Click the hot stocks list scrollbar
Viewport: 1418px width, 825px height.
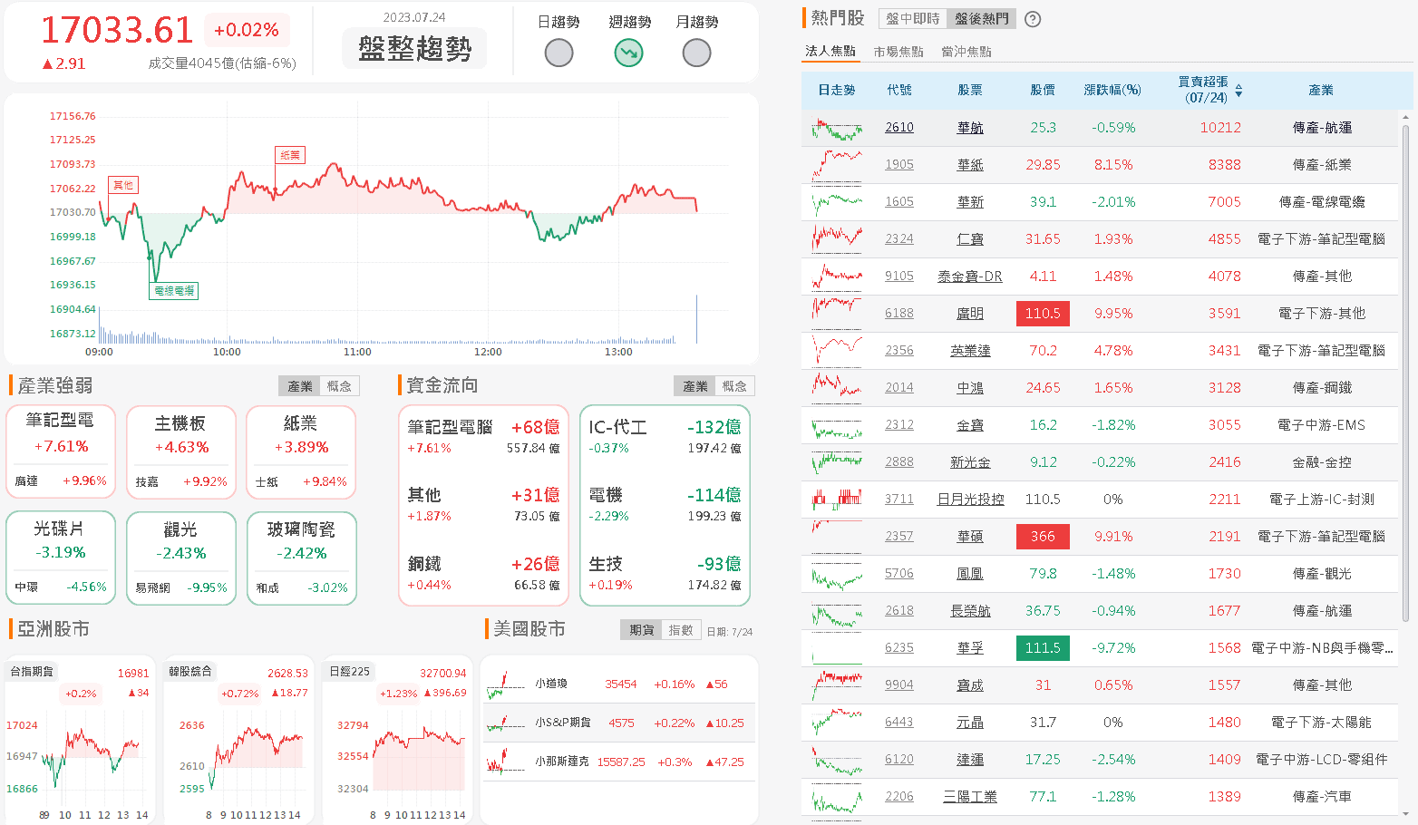(1406, 372)
